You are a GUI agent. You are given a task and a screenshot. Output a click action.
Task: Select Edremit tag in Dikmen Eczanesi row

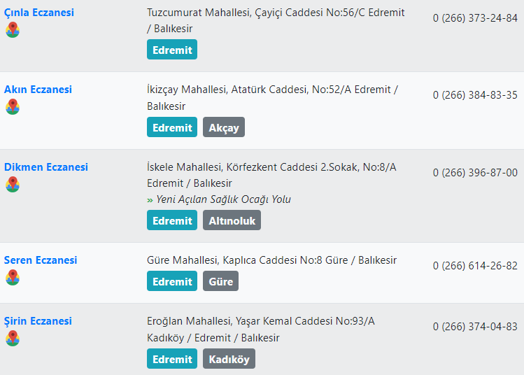coord(172,220)
